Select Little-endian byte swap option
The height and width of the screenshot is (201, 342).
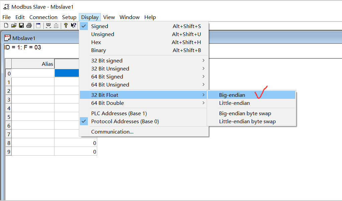247,122
